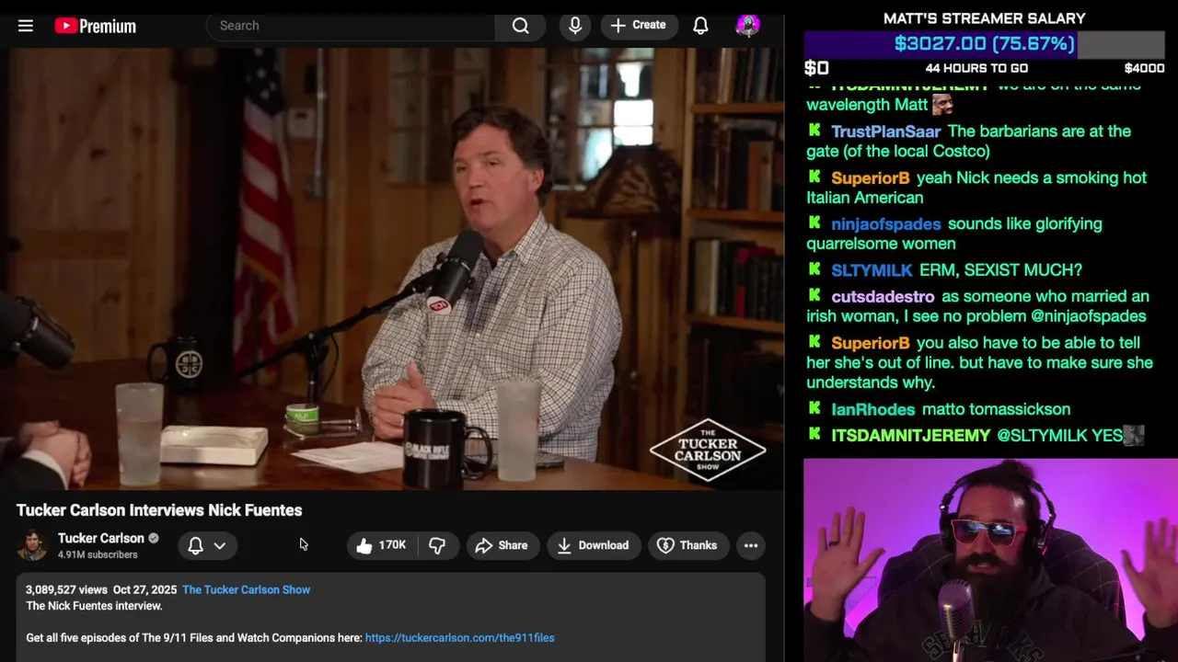Open Tucker Carlson channel avatar
Screen dimensions: 1178x662
(x=33, y=545)
